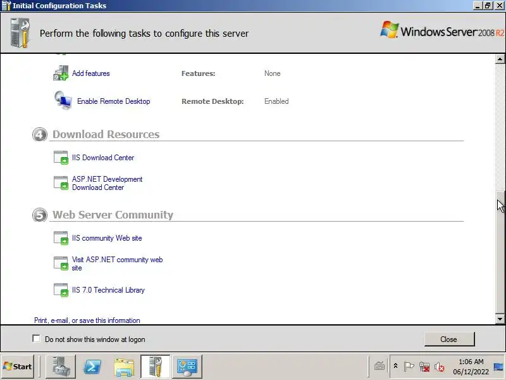Click the Initial Configuration Tasks title bar icon
506x380 pixels.
click(x=6, y=6)
